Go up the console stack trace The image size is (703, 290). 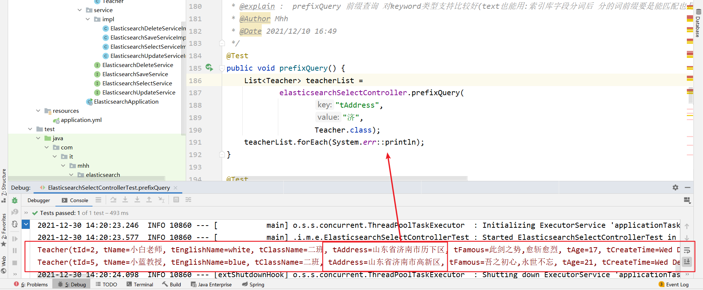pyautogui.click(x=687, y=226)
